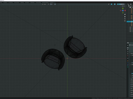
Task: Switch to rendered viewport shading
Action: coord(124,4)
